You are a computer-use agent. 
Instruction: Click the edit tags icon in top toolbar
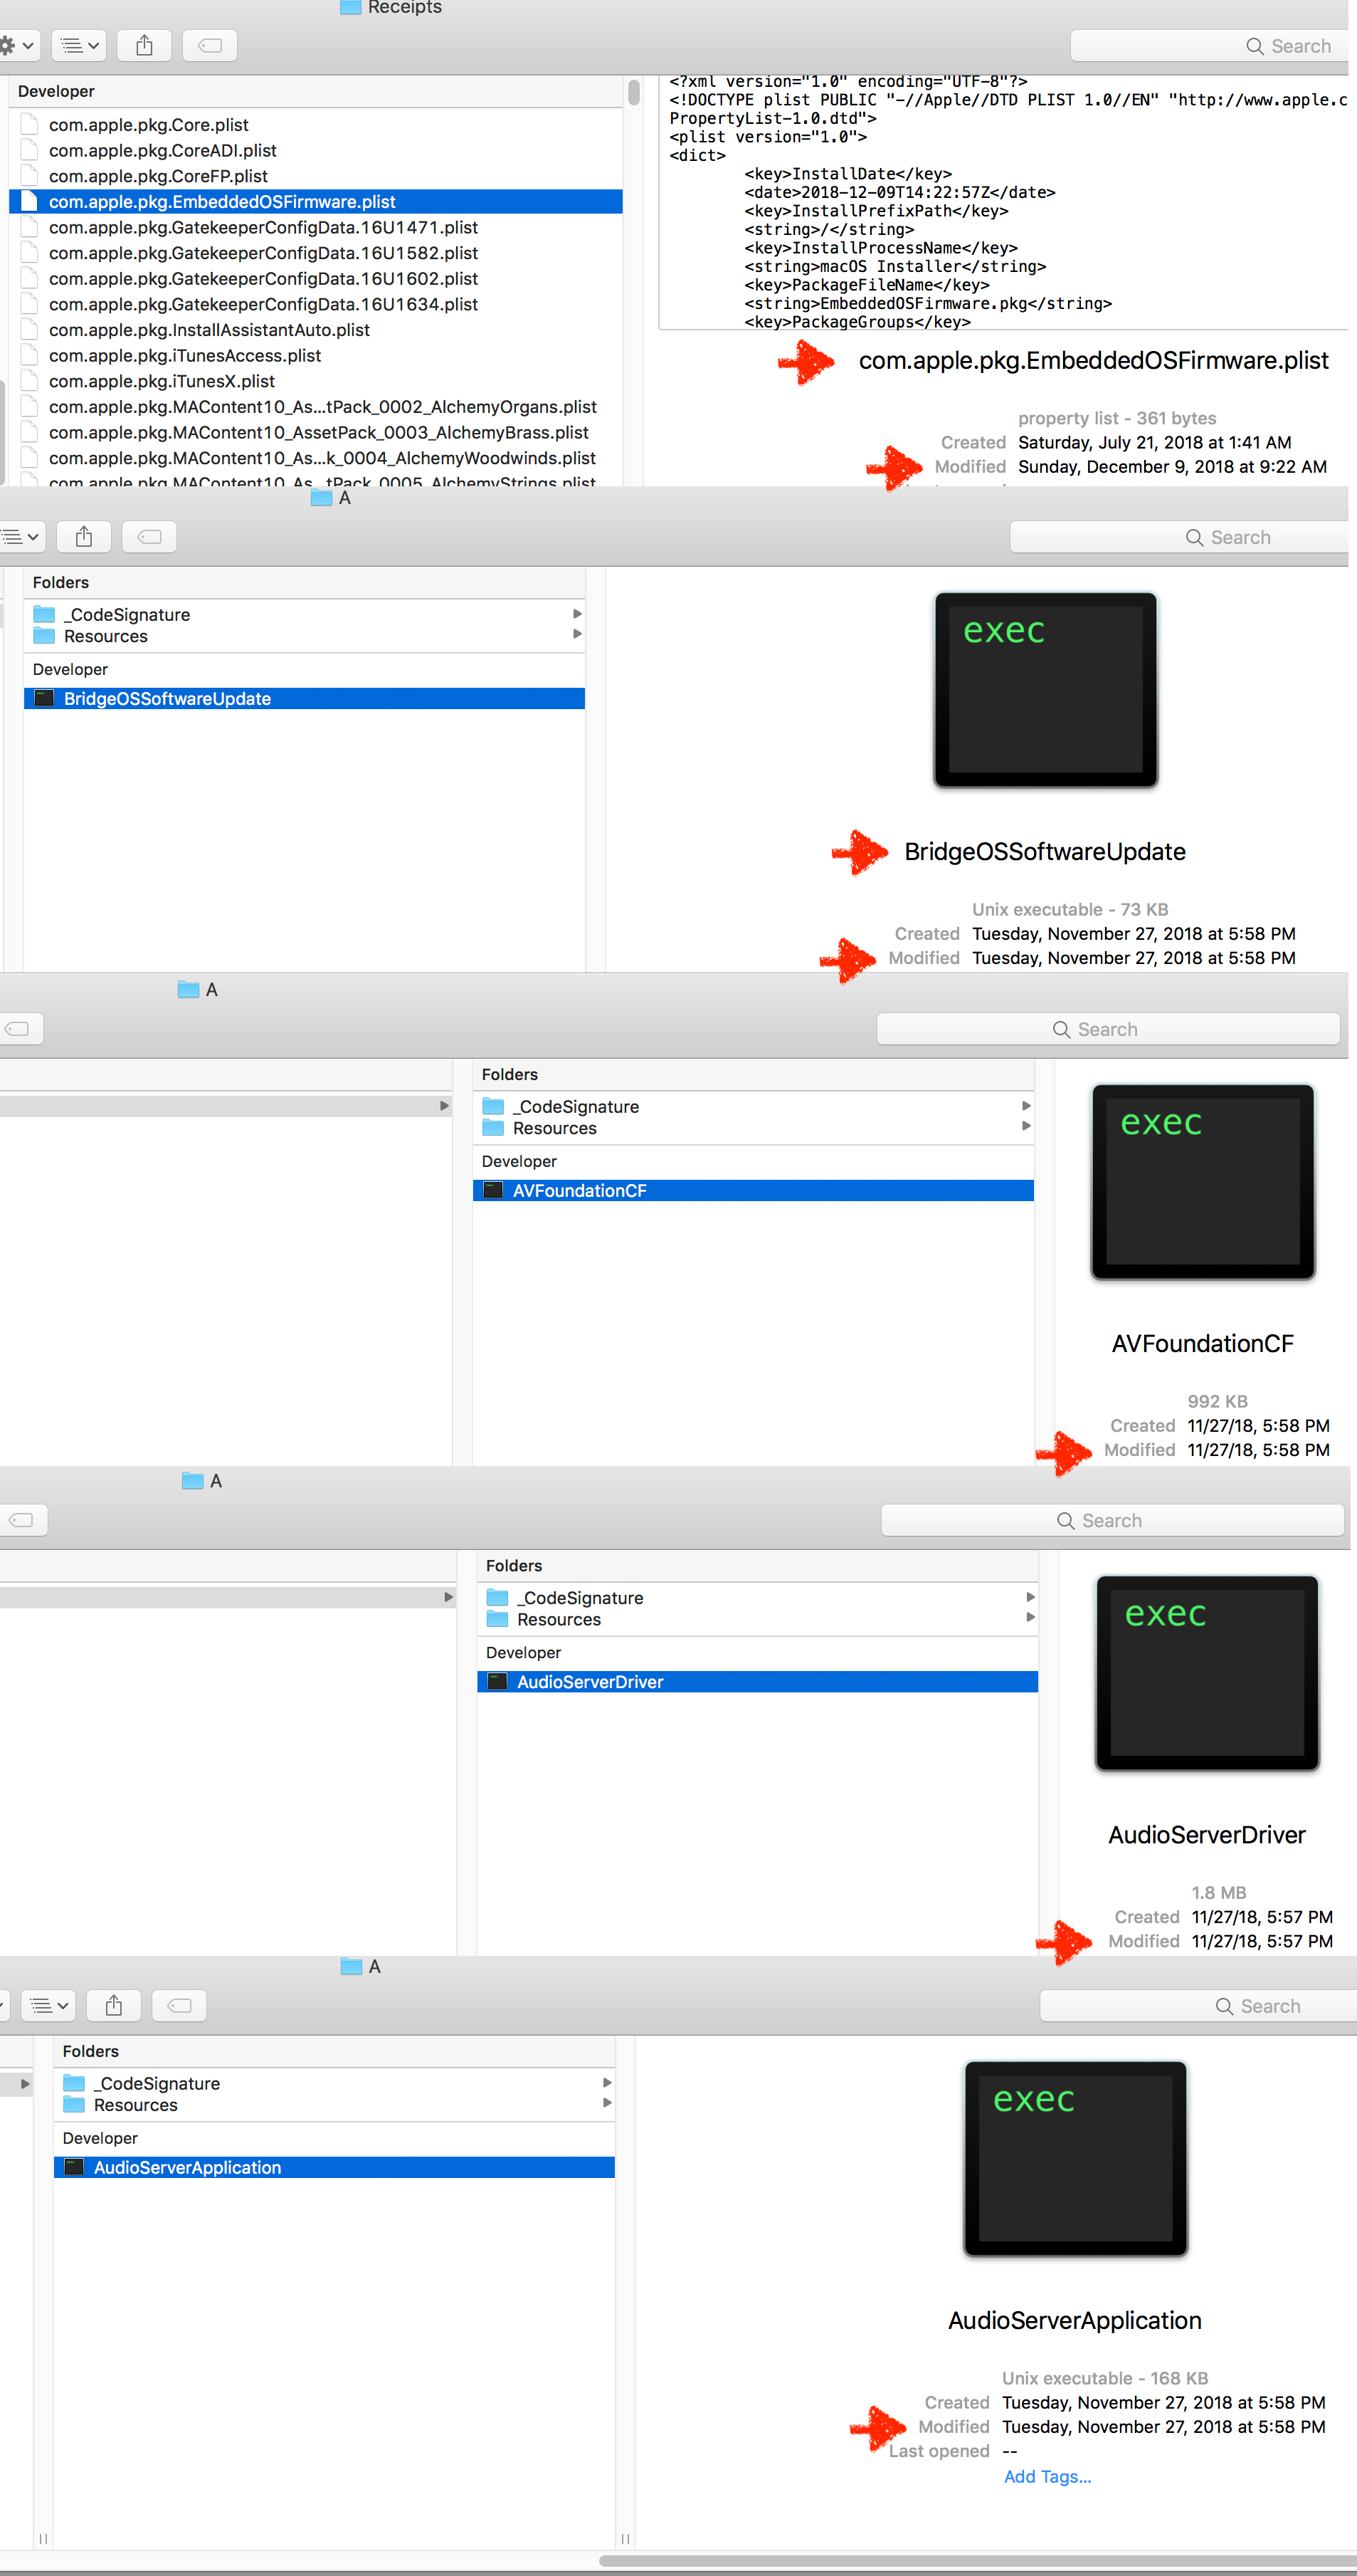pyautogui.click(x=210, y=45)
